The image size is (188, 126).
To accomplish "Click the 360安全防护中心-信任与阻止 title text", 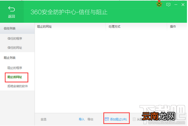I will [x=69, y=12].
